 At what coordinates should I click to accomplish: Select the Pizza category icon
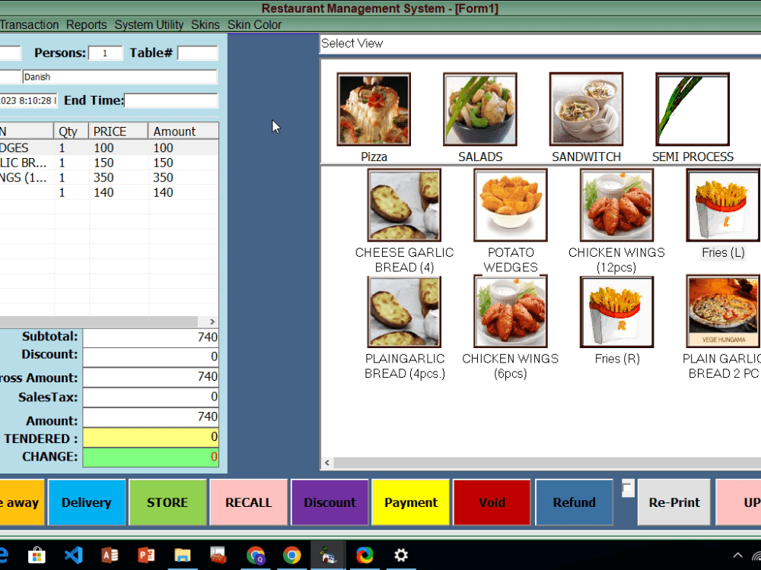[374, 108]
